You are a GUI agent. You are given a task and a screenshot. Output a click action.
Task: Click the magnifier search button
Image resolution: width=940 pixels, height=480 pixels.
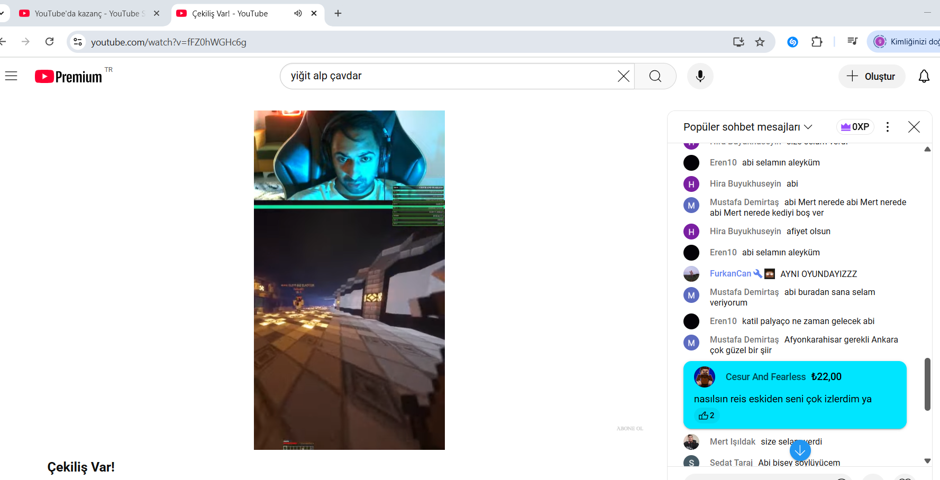[x=655, y=76]
